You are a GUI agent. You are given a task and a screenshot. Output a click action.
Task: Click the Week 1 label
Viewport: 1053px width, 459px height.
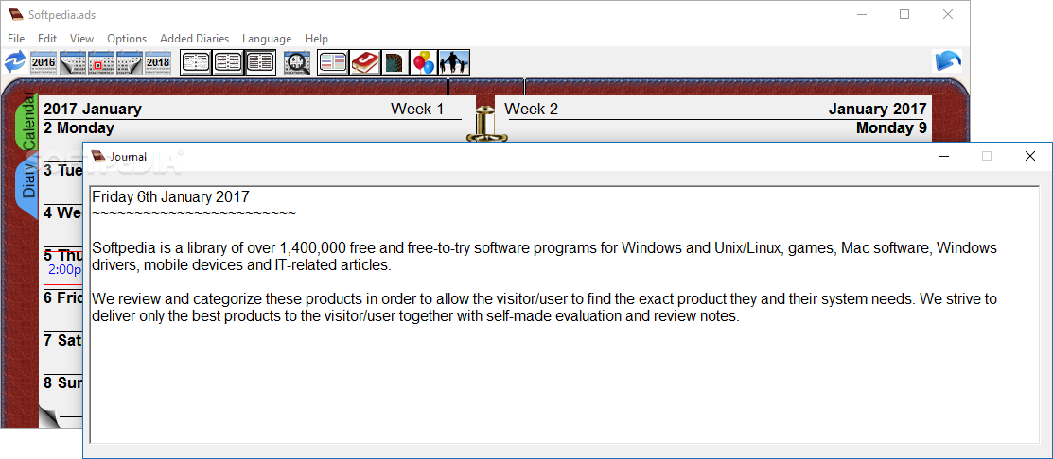tap(417, 110)
